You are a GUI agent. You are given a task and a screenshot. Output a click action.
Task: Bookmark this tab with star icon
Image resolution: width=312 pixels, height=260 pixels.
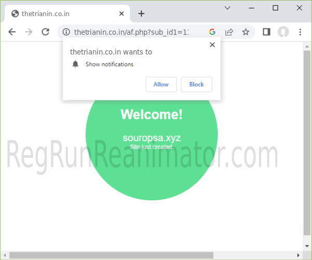coord(246,32)
